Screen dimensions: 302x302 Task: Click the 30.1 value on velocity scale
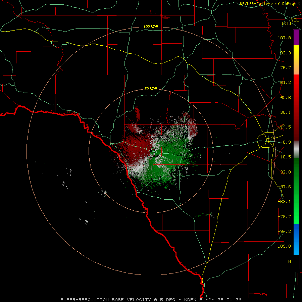click(x=286, y=112)
